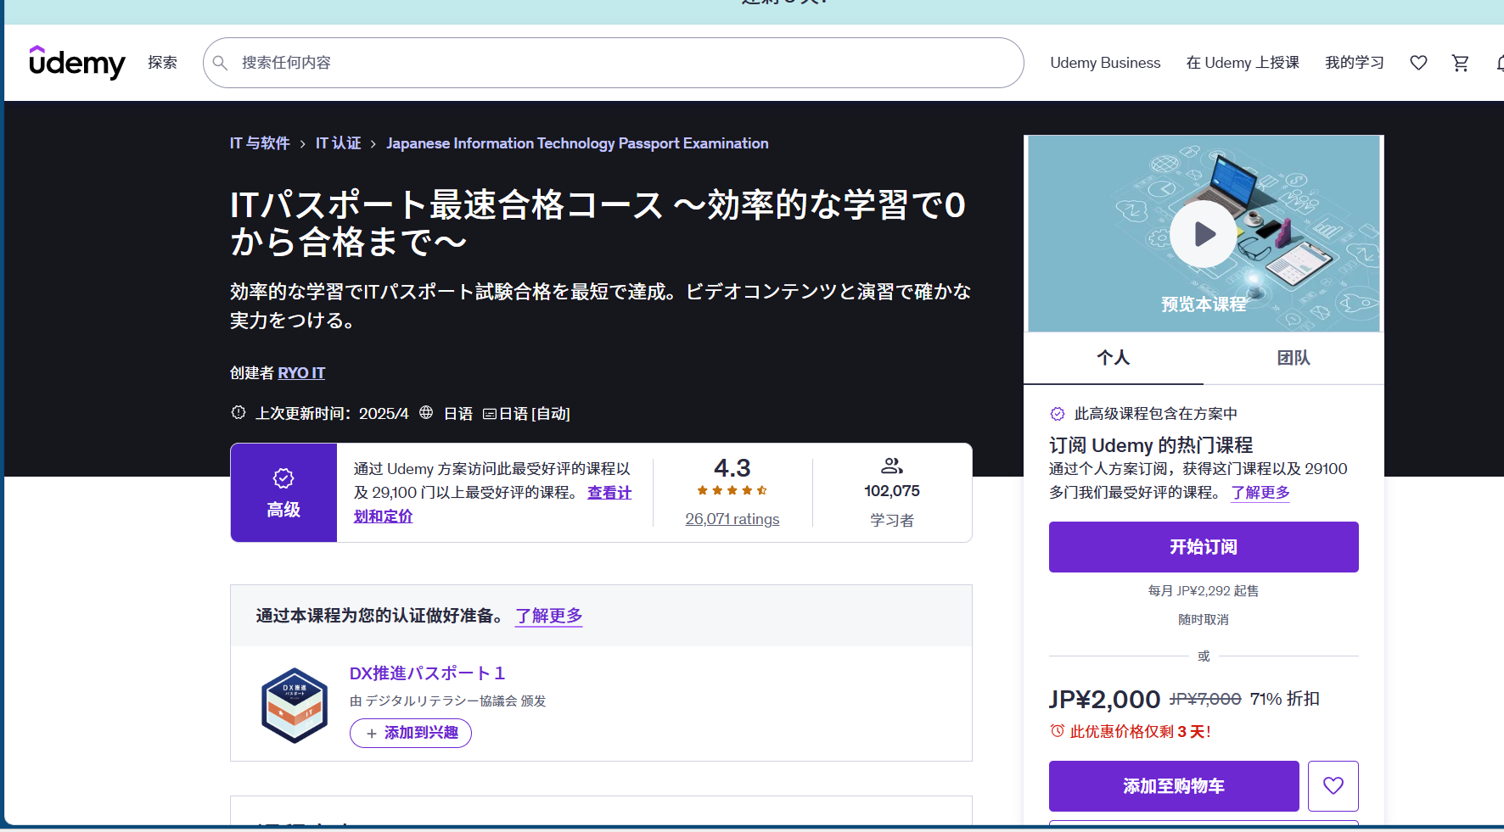Click 每月 JP¥2,292 起售 text

click(1204, 591)
